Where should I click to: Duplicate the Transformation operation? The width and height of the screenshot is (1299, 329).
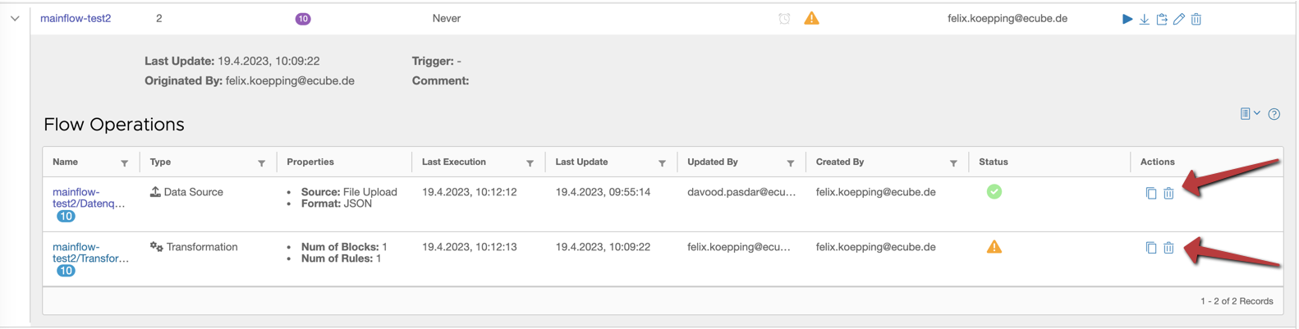point(1151,248)
